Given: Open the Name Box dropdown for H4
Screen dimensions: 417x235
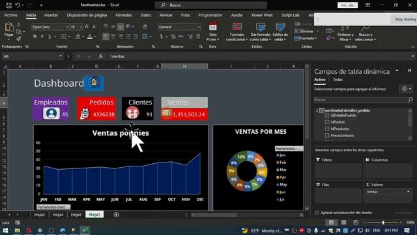Looking at the screenshot, I should pos(61,56).
